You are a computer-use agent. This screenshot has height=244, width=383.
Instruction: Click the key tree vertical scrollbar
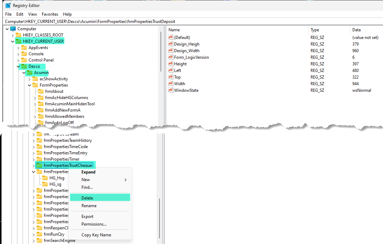161,51
